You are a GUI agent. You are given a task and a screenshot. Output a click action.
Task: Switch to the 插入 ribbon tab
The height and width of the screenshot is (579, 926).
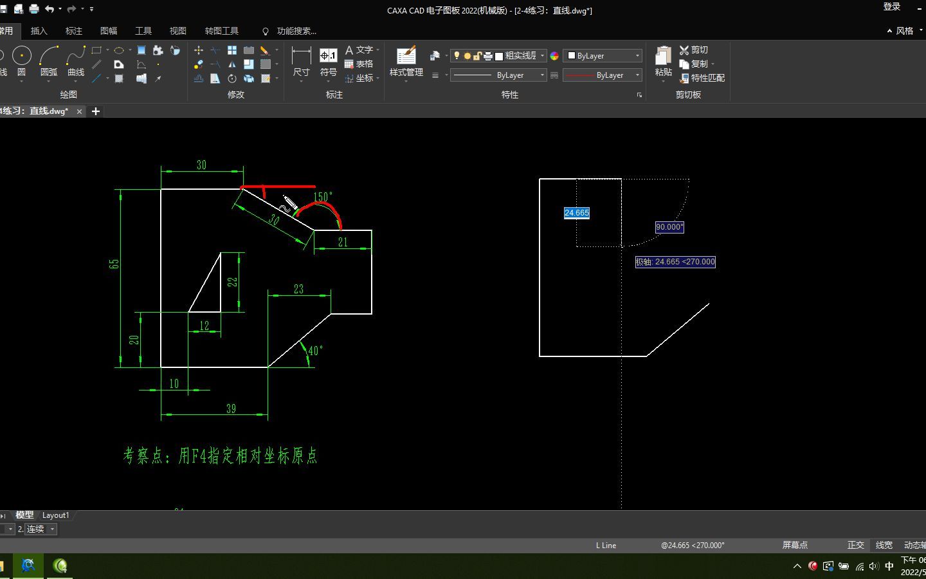coord(39,31)
